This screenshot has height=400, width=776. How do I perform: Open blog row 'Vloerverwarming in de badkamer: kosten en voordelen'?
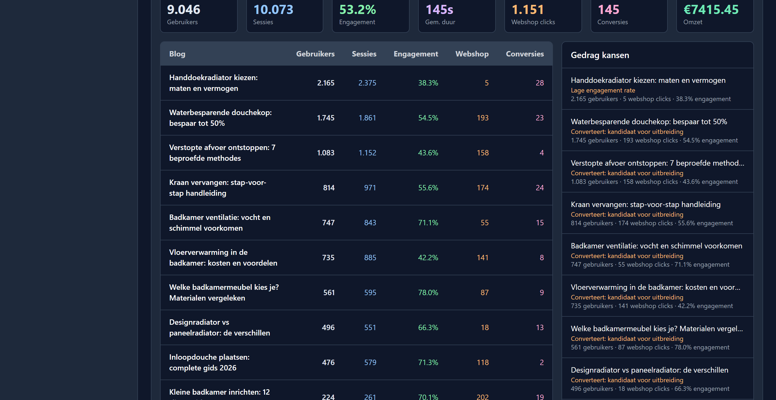356,258
